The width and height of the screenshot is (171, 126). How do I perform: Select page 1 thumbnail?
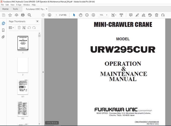(23, 43)
